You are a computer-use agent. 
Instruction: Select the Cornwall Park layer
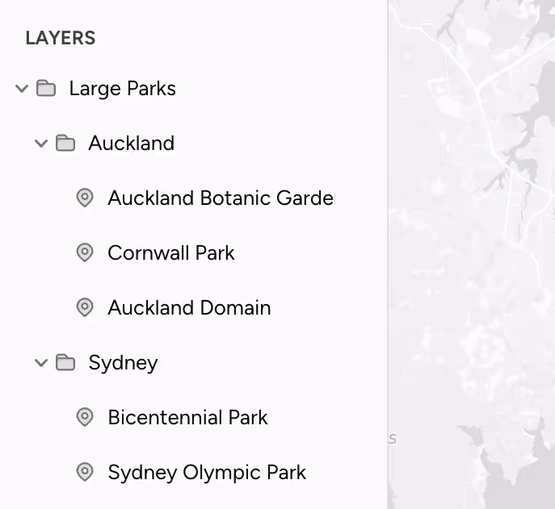tap(170, 252)
